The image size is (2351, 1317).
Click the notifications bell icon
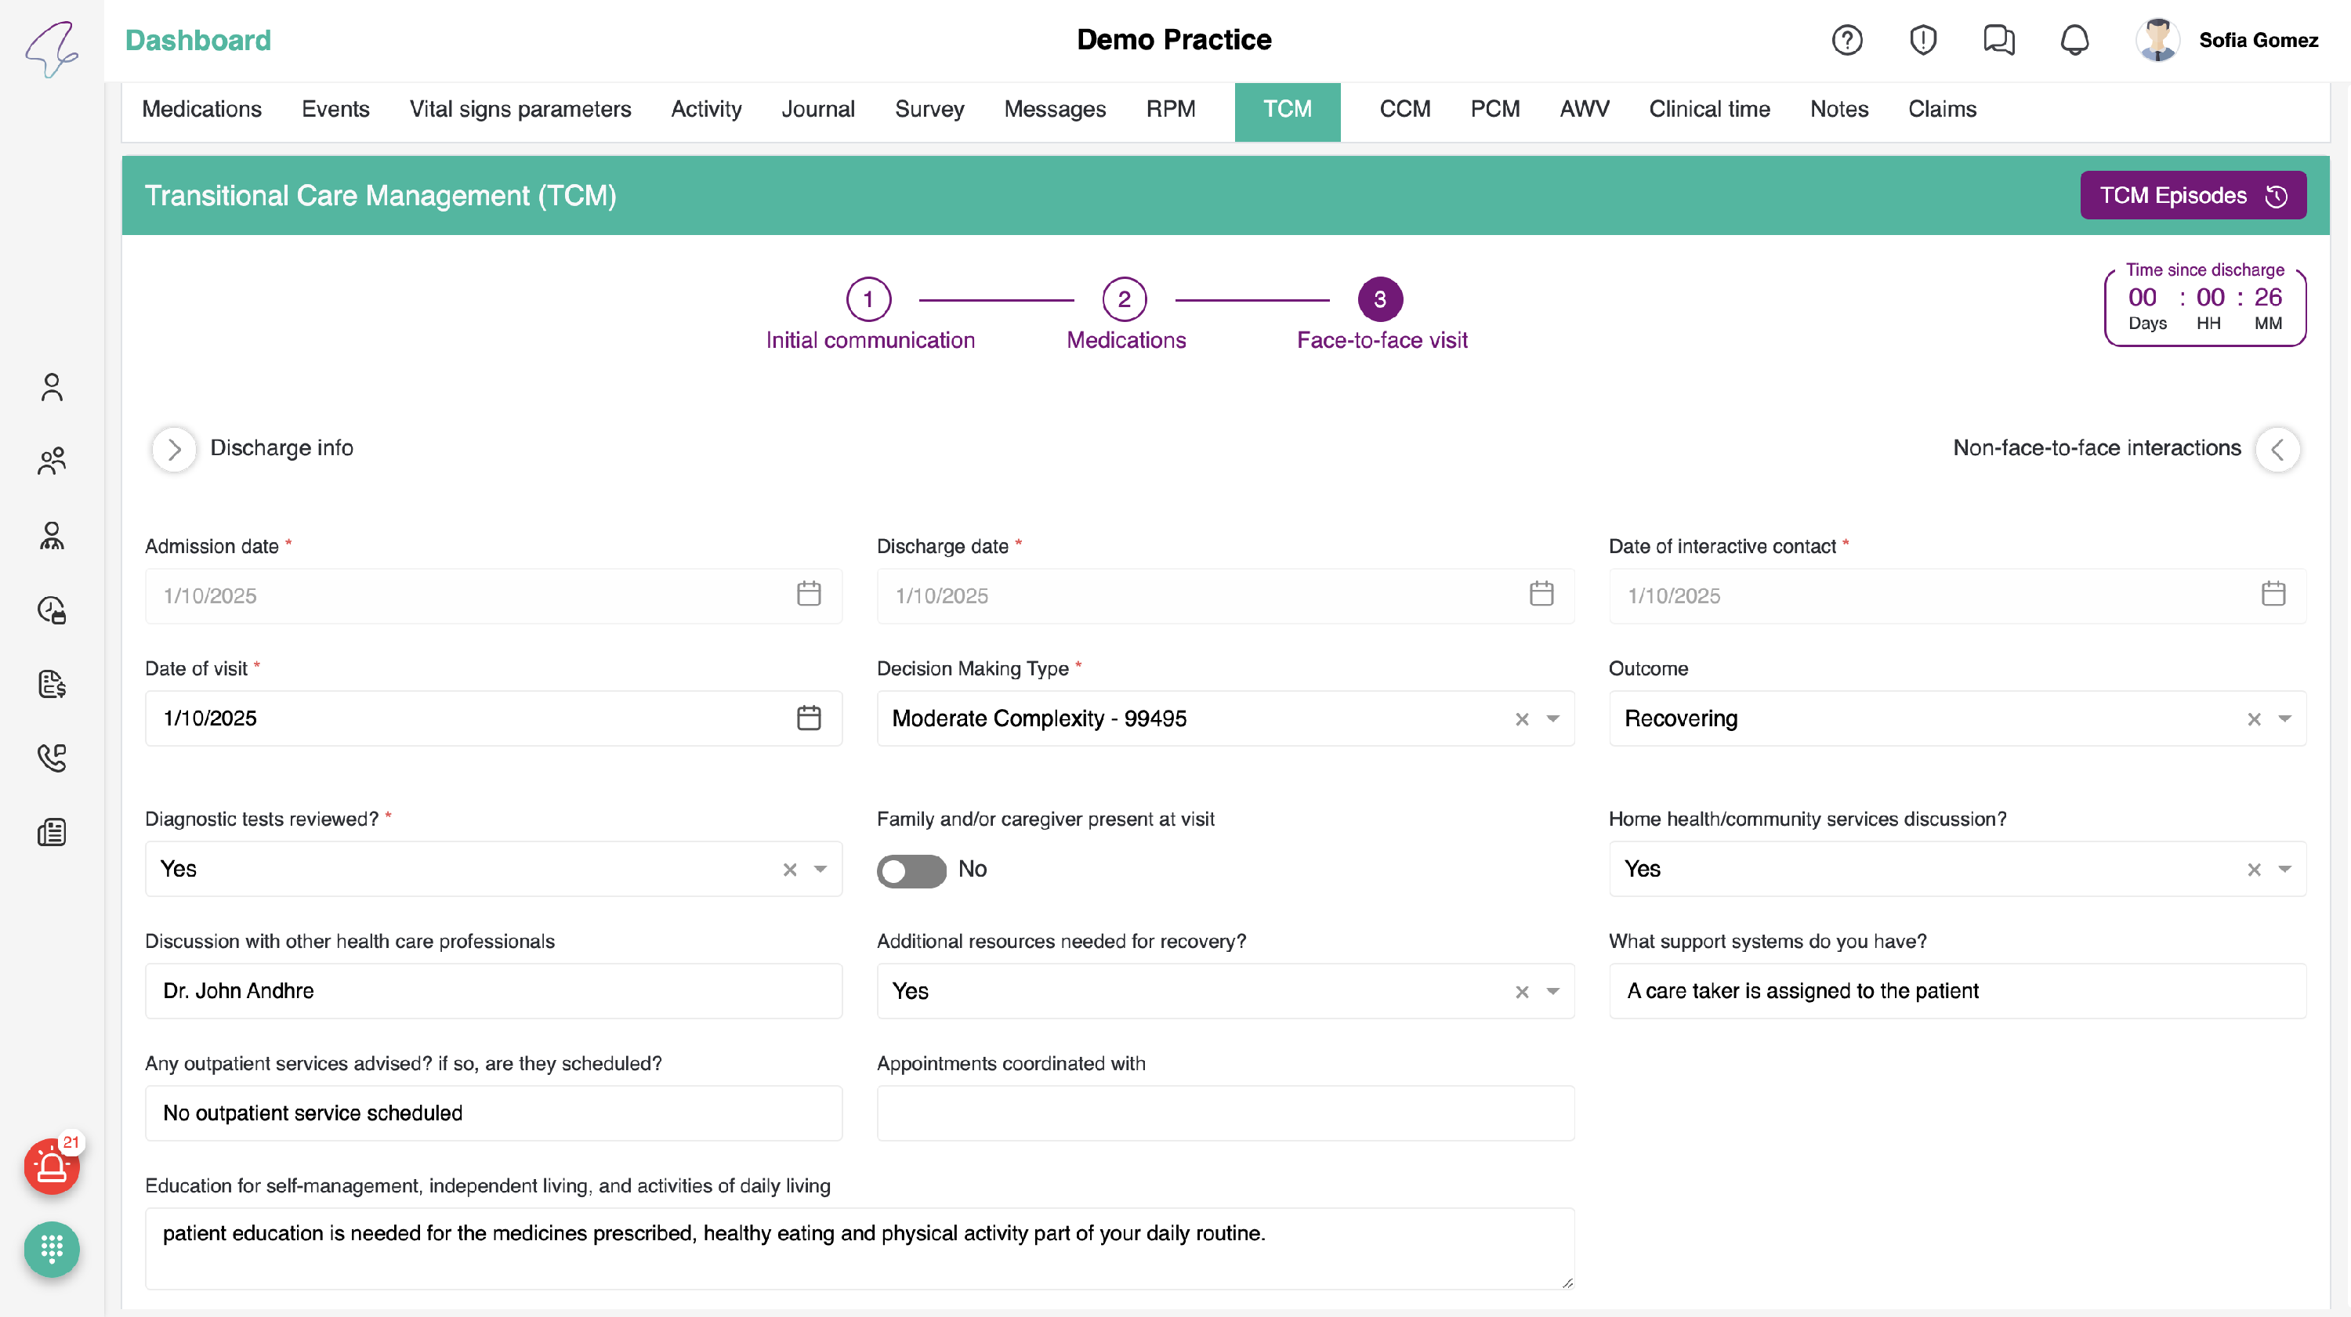click(x=2074, y=40)
